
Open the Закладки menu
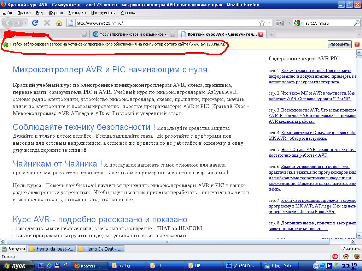click(x=77, y=13)
